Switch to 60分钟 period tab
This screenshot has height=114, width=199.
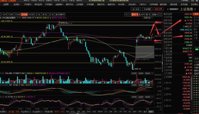click(x=31, y=15)
